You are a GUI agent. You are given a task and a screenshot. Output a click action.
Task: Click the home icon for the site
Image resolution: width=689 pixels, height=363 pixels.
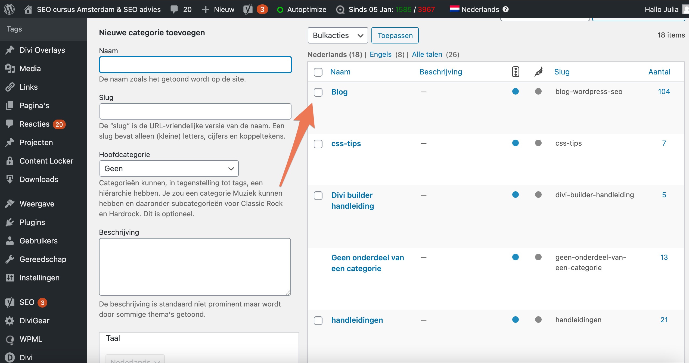[x=28, y=10]
